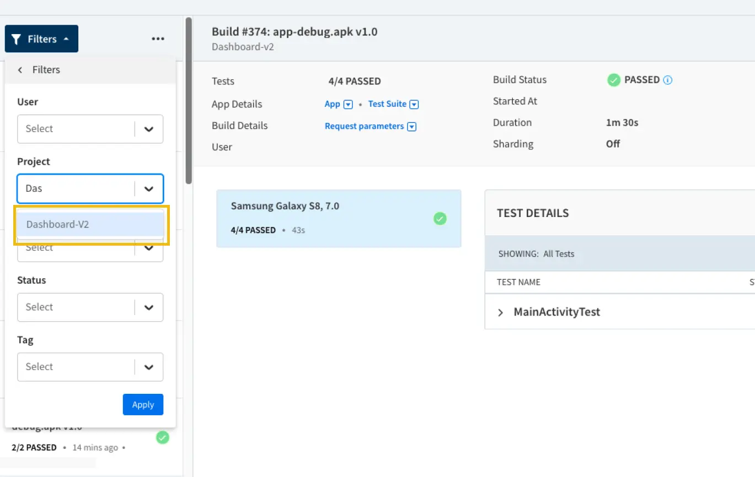Click the green check on Samsung Galaxy card
The width and height of the screenshot is (755, 477).
pyautogui.click(x=440, y=219)
